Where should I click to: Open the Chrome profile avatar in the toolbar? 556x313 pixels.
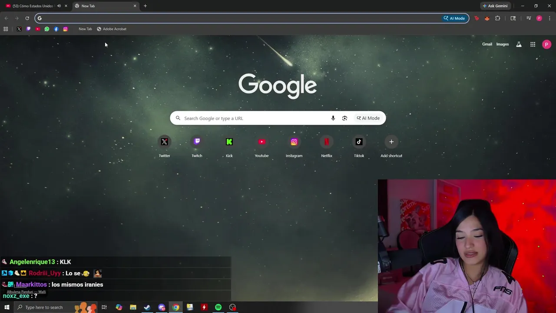[x=539, y=18]
